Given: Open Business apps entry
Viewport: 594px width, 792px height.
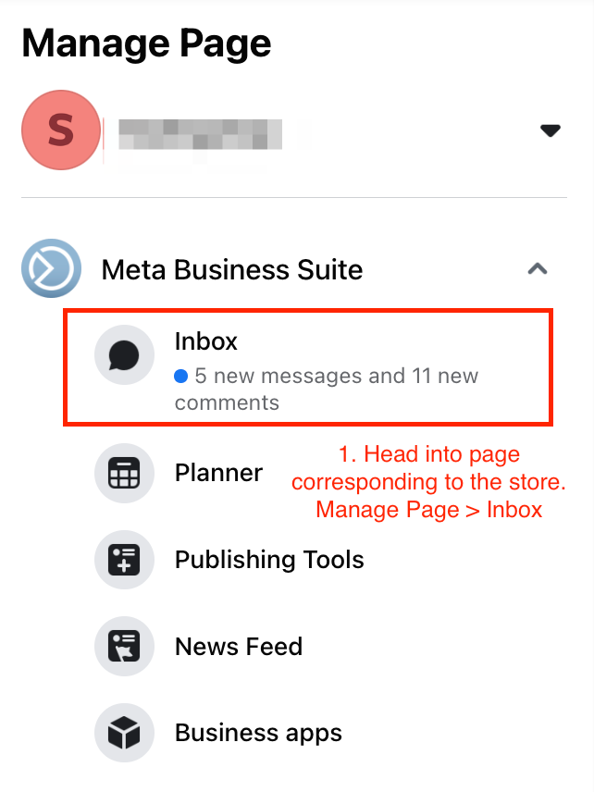Looking at the screenshot, I should [258, 733].
